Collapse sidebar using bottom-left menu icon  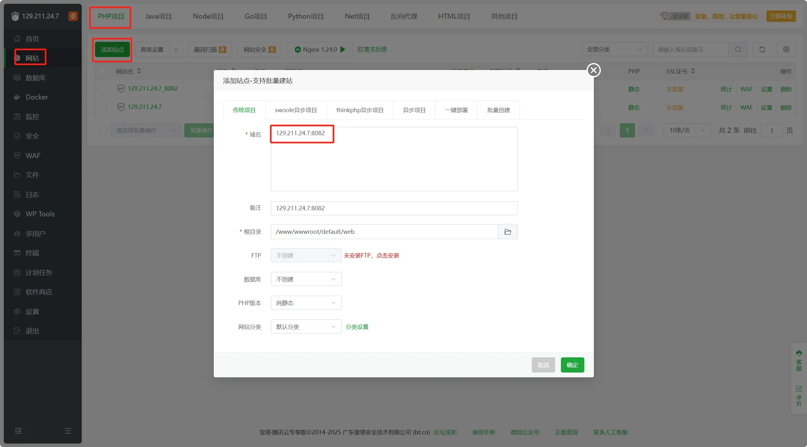[18, 431]
